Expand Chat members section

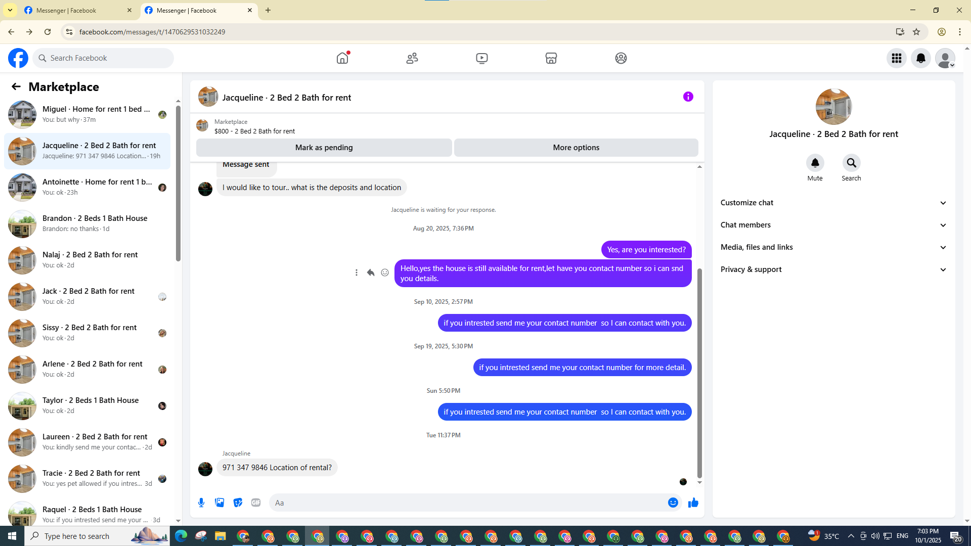tap(833, 225)
